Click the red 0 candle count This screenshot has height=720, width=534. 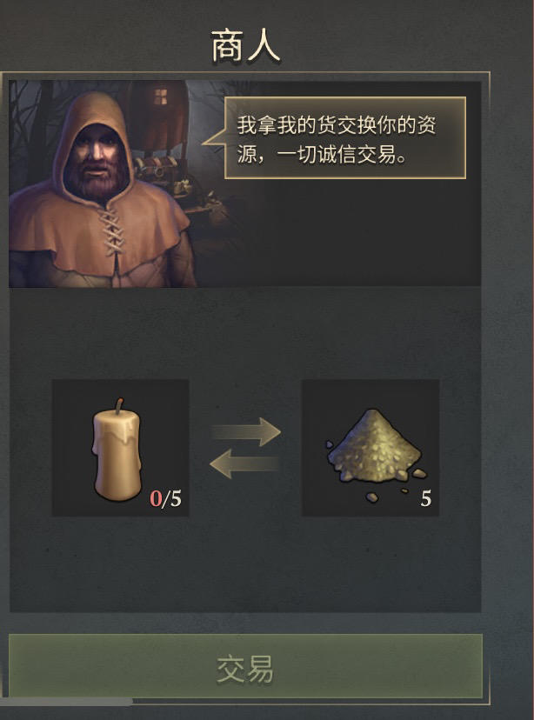click(x=156, y=499)
